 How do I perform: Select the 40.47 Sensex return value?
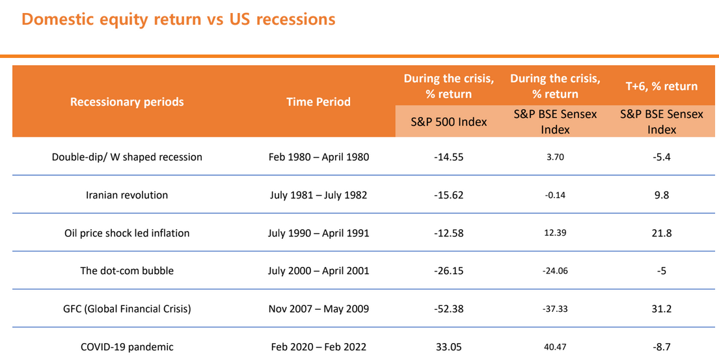[x=556, y=347]
